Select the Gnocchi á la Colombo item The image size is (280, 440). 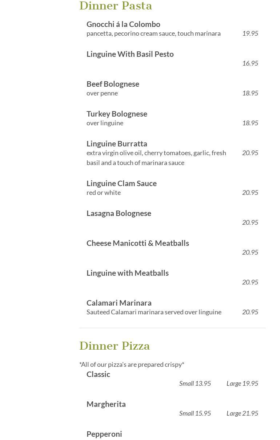click(123, 24)
